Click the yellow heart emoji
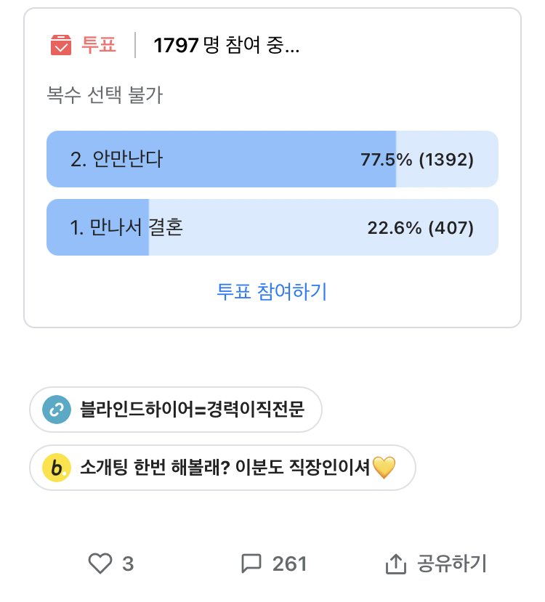Viewport: 545px width, 602px height. tap(384, 468)
